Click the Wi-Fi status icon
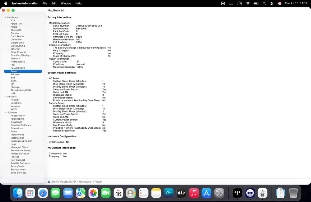Viewport: 311px width, 202px height. pos(248,3)
